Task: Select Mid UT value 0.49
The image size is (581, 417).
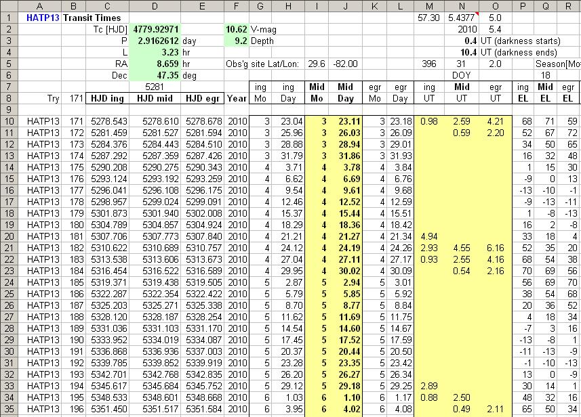Action: [461, 410]
